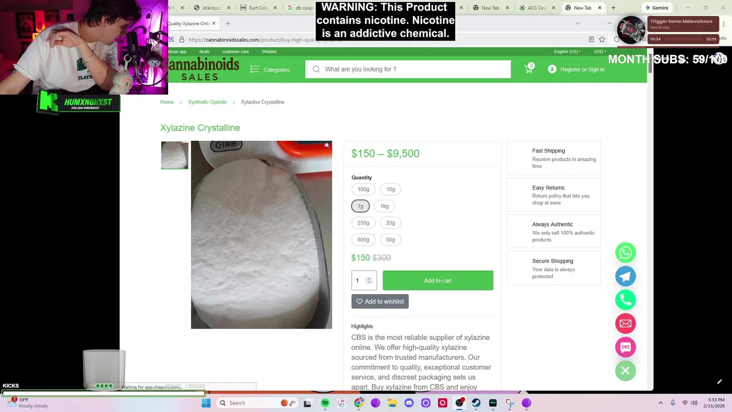Choose the 1kg quantity option
Screen dimensions: 732x412
click(384, 206)
